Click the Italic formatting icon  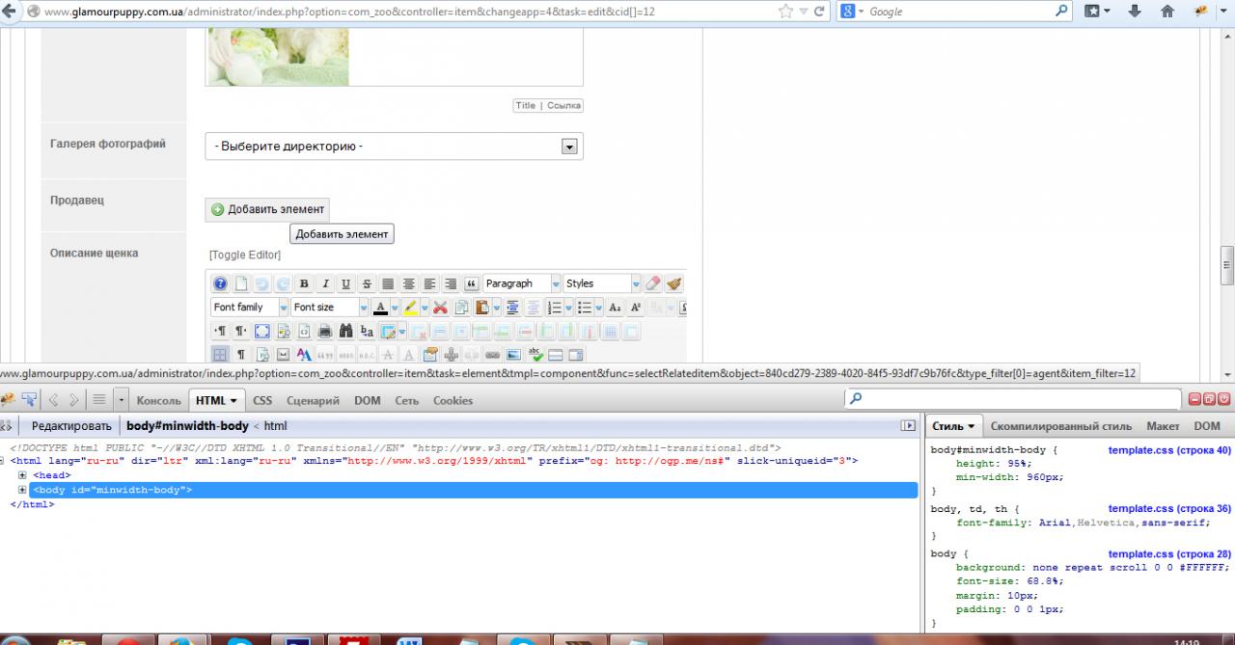(325, 283)
